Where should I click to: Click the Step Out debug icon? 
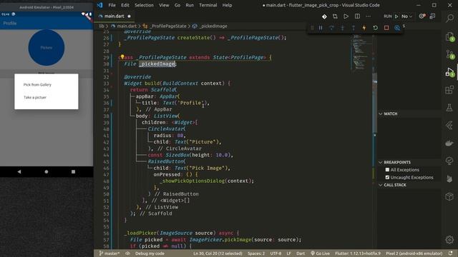pos(353,28)
